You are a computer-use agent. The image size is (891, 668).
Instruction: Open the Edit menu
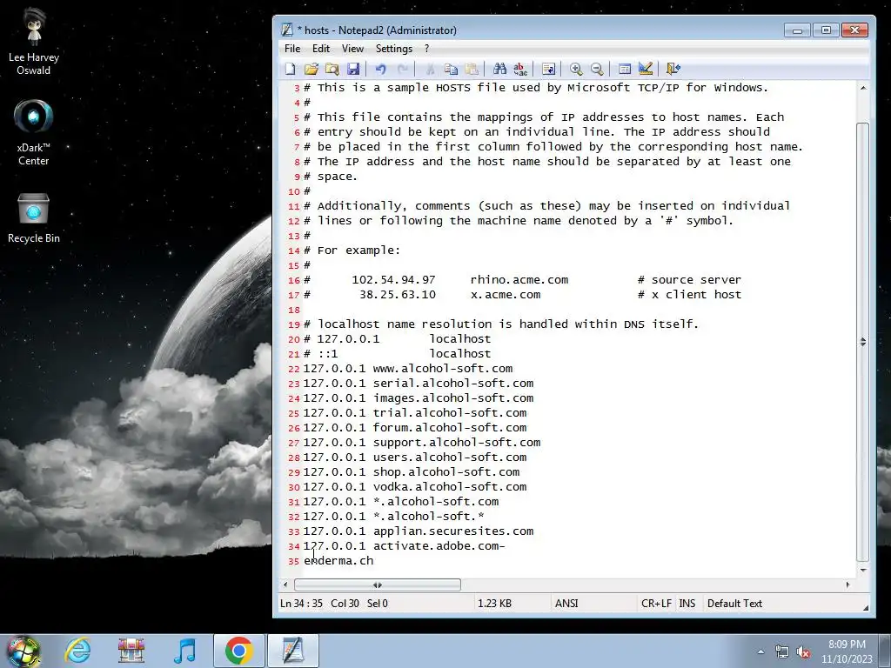pos(321,49)
